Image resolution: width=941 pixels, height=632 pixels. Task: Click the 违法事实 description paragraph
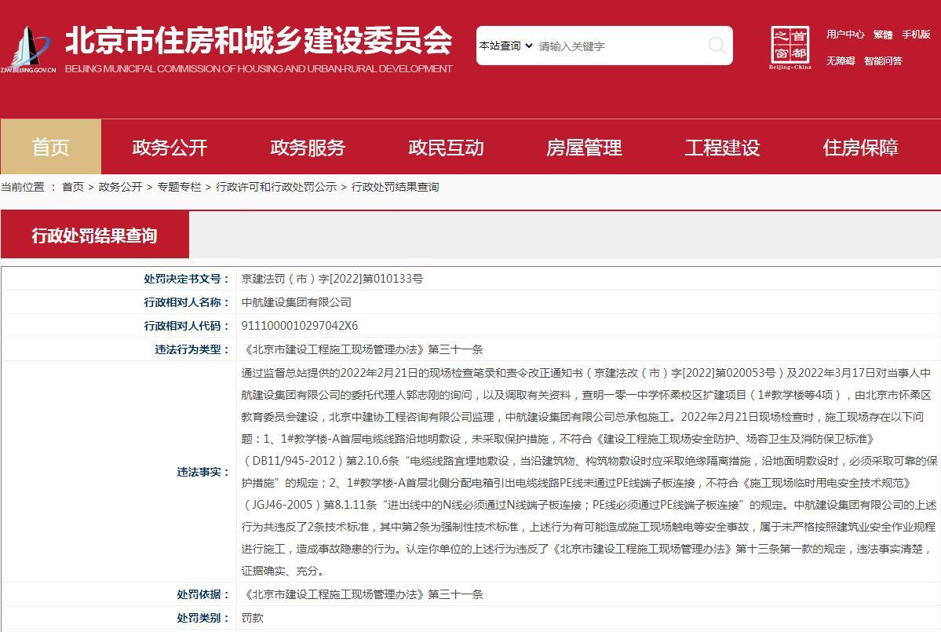tap(589, 472)
